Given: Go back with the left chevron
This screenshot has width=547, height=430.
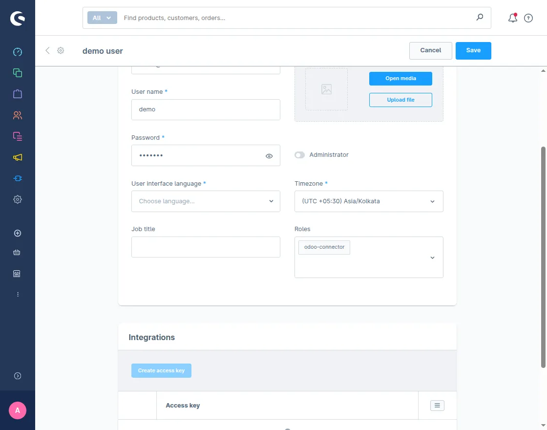Looking at the screenshot, I should click(x=47, y=51).
